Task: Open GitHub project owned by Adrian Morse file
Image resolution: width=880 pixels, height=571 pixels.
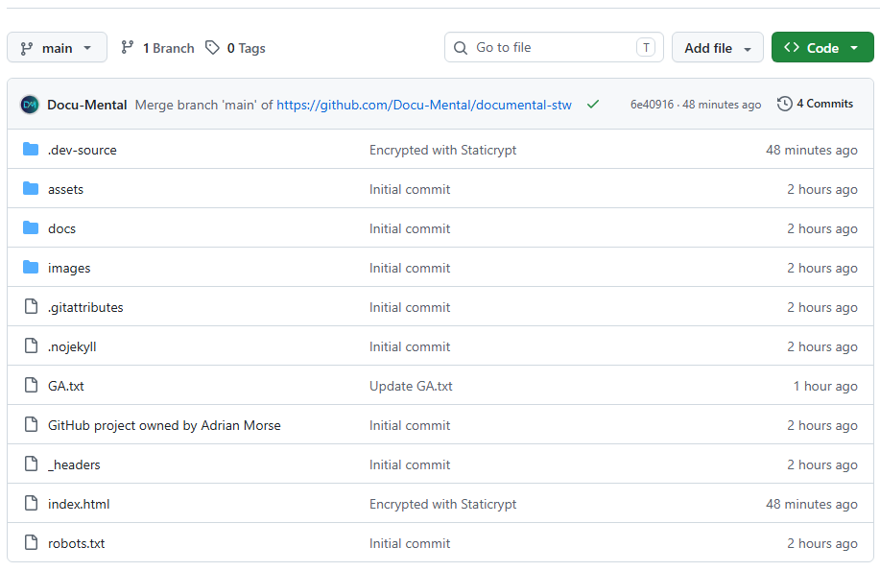Action: [164, 425]
